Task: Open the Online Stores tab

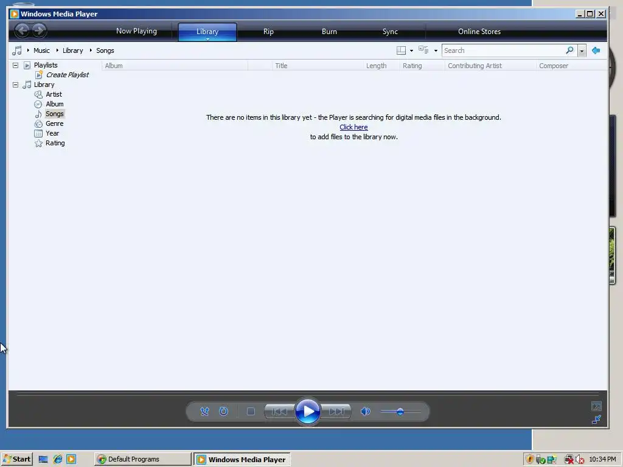Action: (479, 32)
